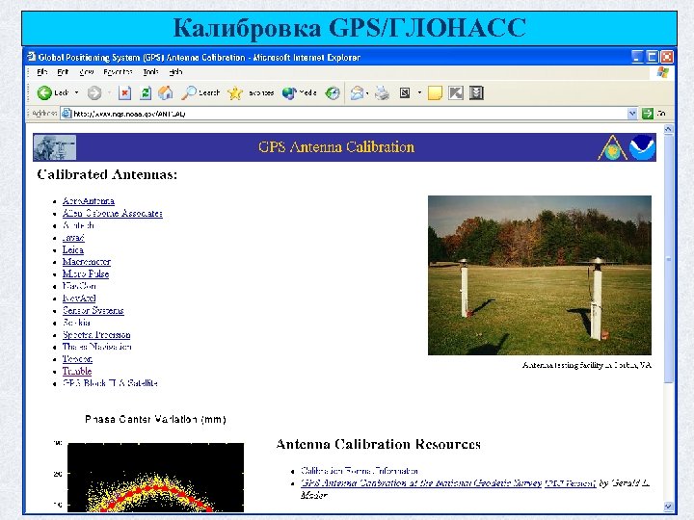Open the Help menu

175,71
